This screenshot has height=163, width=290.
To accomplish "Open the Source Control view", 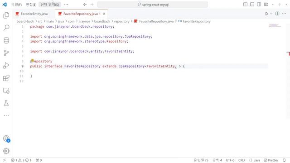I will pos(6,53).
